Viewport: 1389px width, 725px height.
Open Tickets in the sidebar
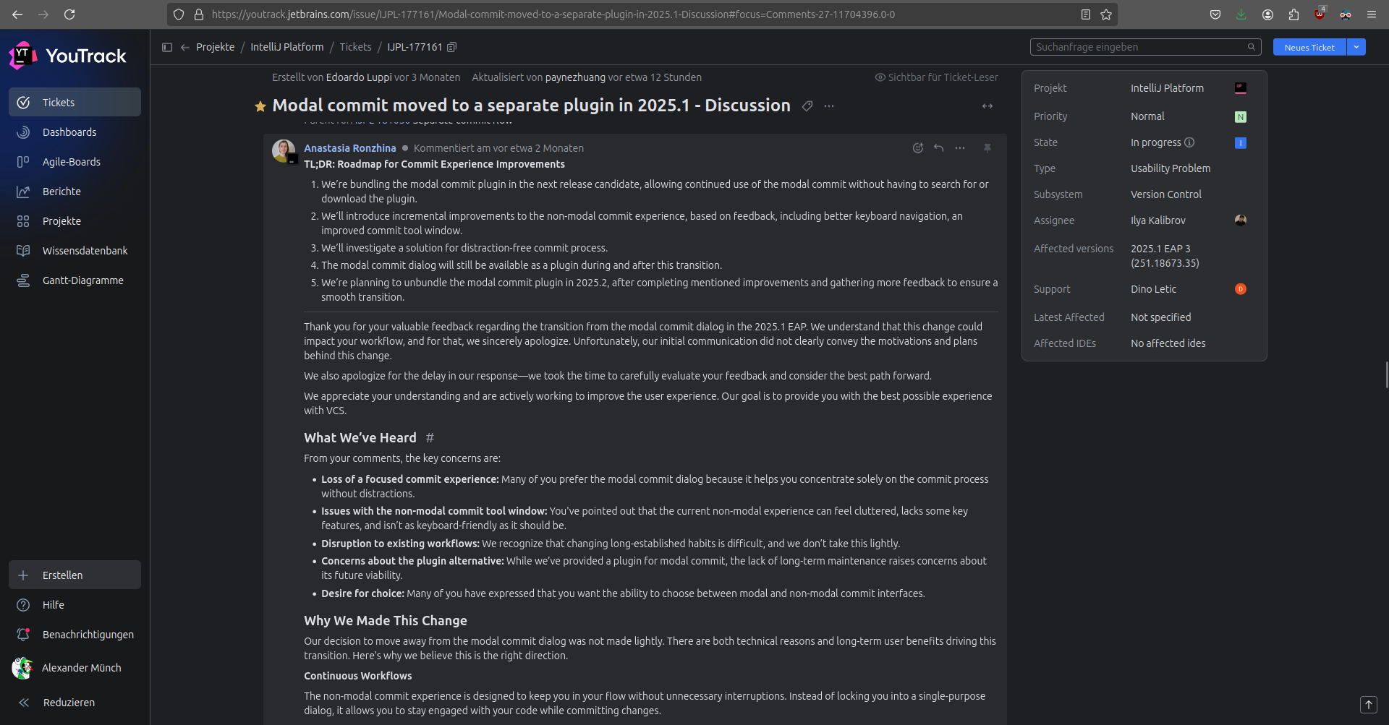pos(75,102)
